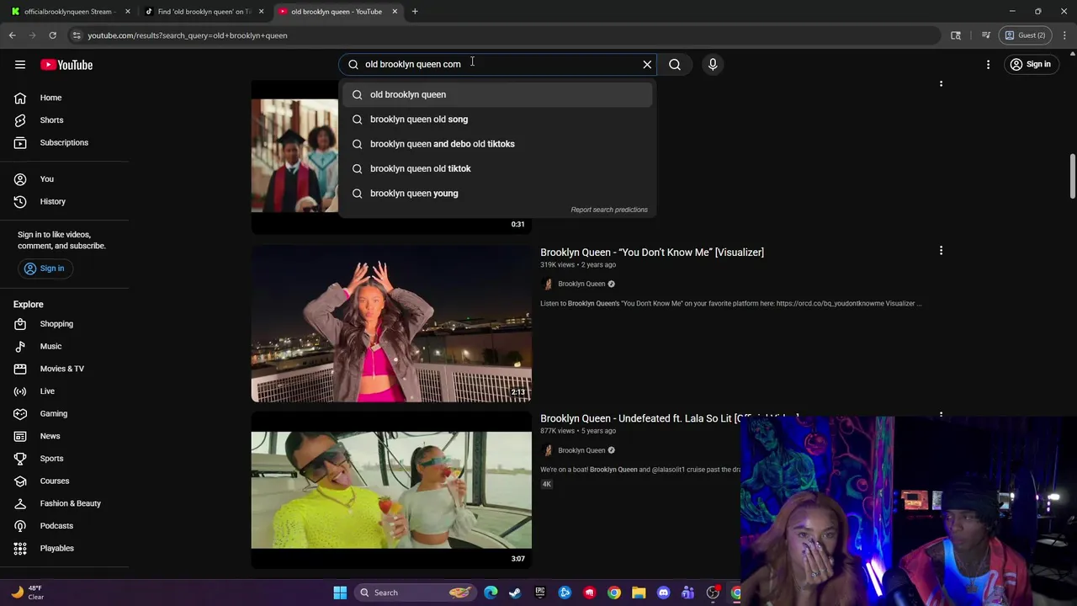Screen dimensions: 1077x606
Task: Switch to the officialbrooklynqueen Stream tab
Action: point(68,12)
